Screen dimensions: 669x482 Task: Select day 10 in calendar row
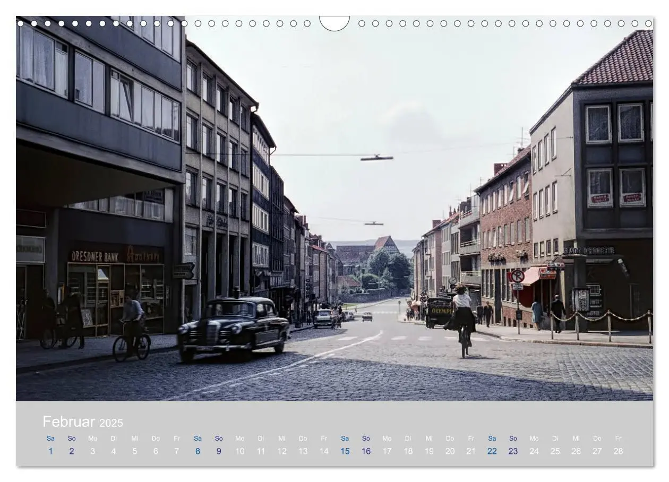240,451
